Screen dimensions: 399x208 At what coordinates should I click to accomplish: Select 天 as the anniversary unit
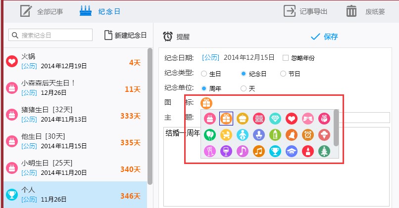pos(244,88)
